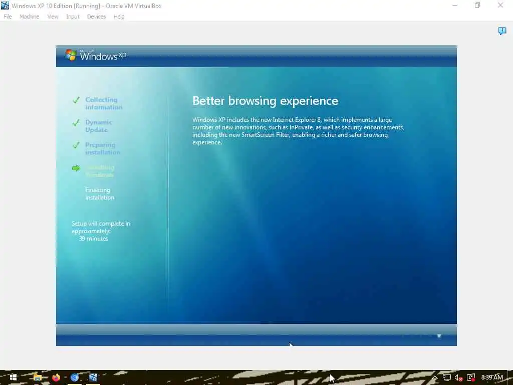Click the Preparing installation checkmark

pos(76,145)
